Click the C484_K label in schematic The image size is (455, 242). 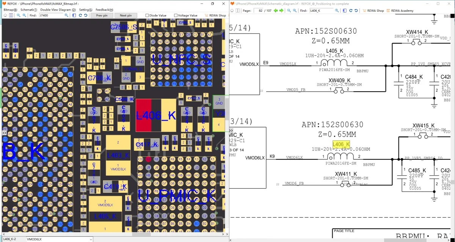point(414,77)
